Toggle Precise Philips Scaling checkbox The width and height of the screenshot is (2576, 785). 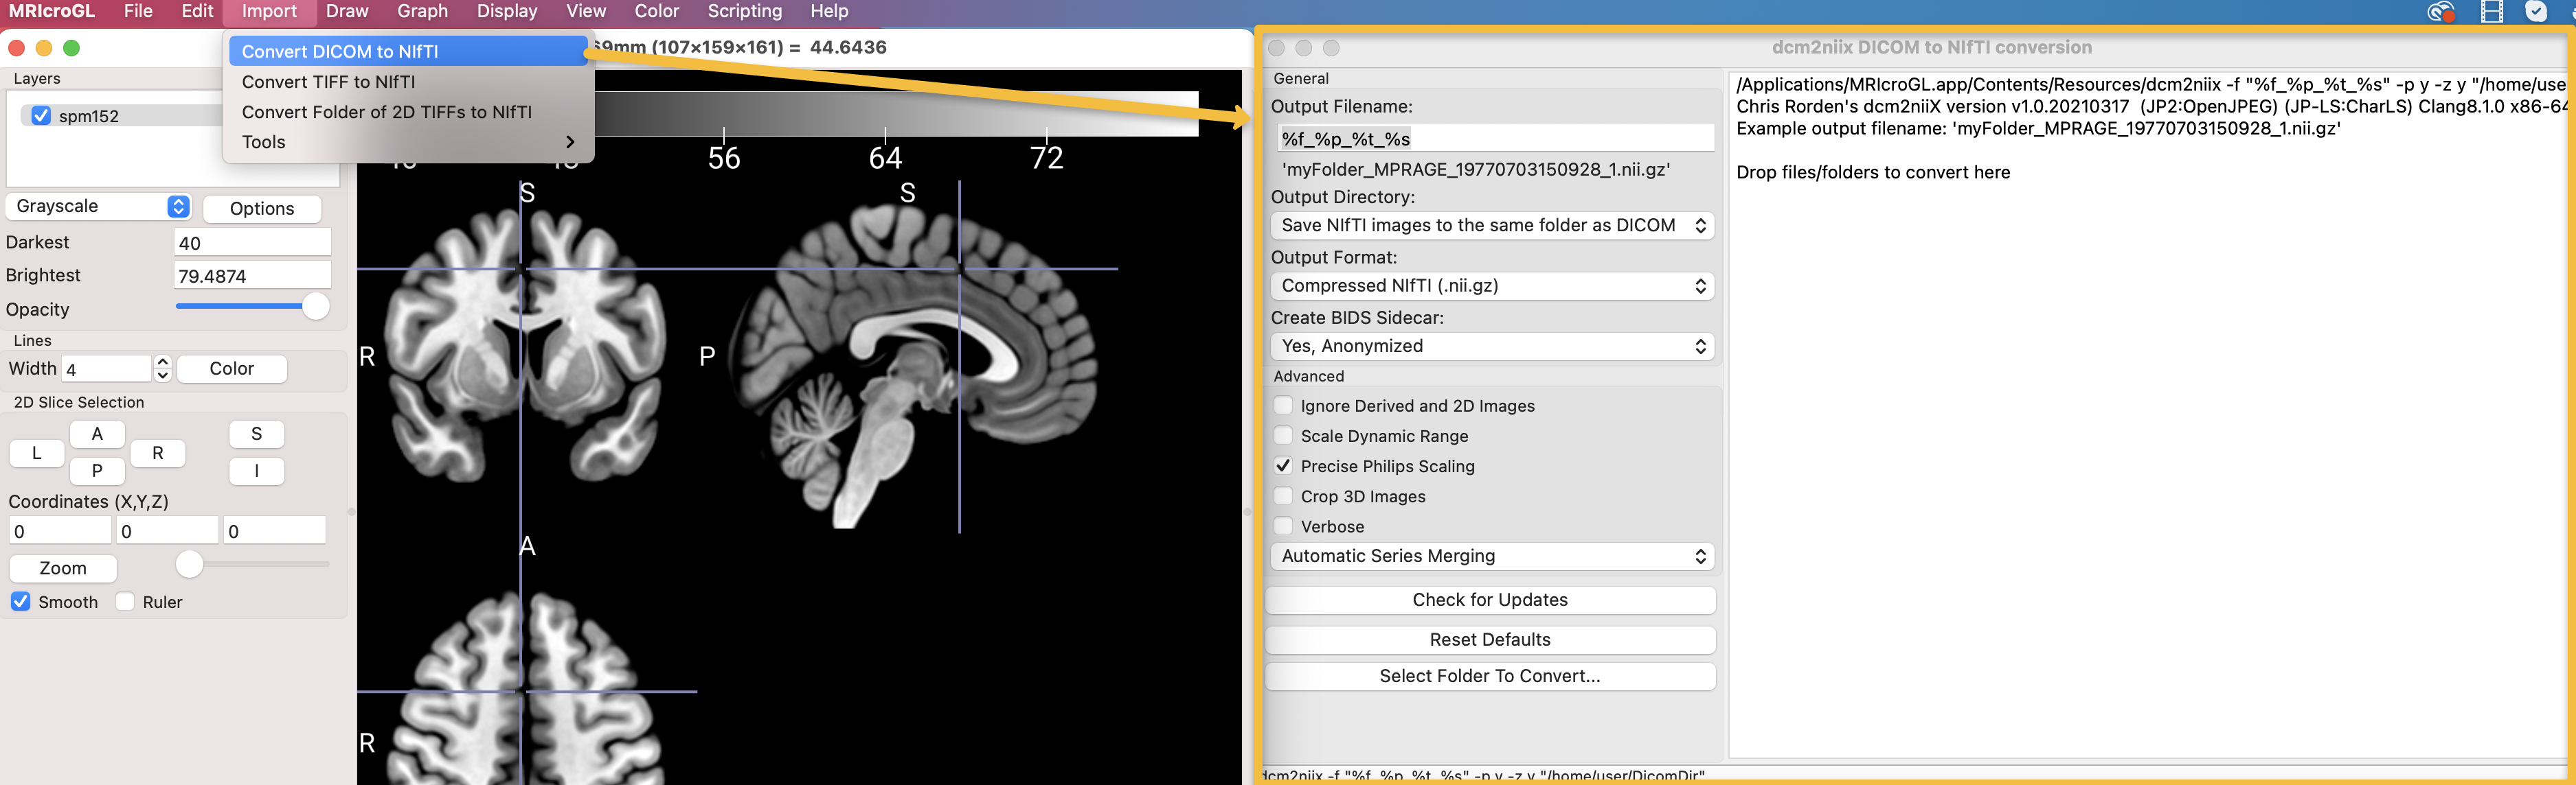(x=1283, y=467)
